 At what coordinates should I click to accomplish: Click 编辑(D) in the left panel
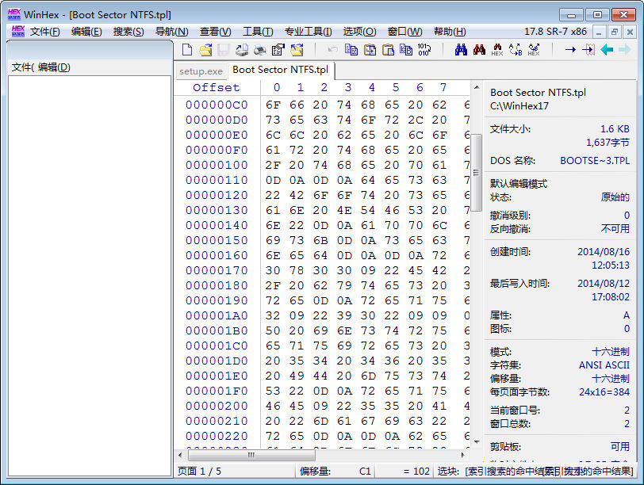point(54,67)
